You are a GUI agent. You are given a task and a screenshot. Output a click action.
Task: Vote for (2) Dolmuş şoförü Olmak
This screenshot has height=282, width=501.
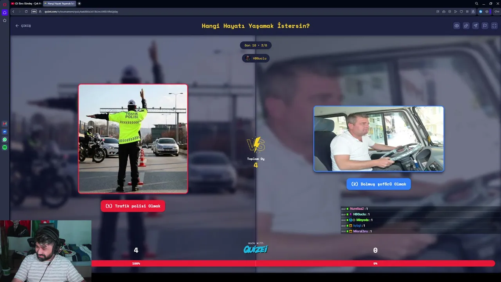(x=378, y=184)
